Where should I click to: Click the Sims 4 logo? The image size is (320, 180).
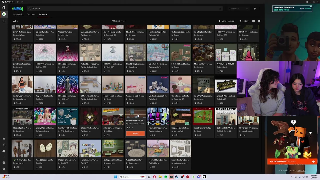18,9
